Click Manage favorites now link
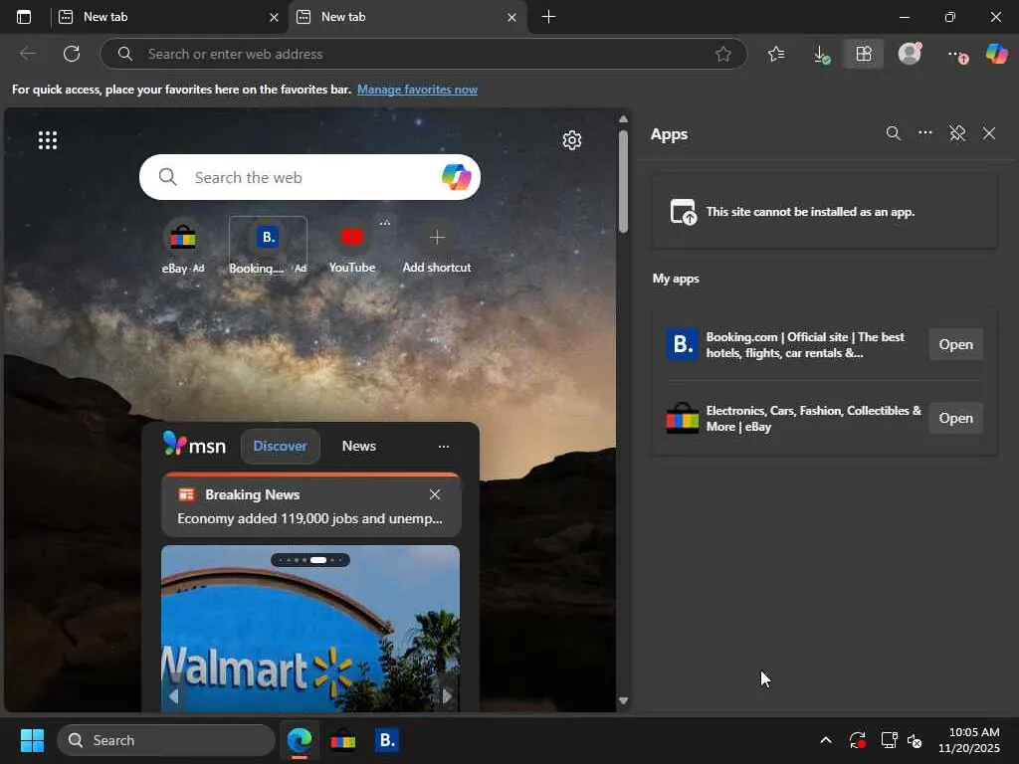Screen dimensions: 1019x764 tap(417, 90)
